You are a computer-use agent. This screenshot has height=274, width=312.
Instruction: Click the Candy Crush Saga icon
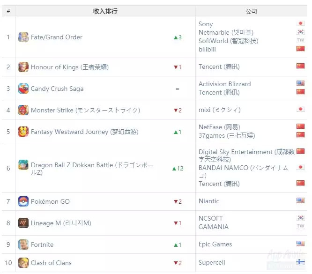click(x=23, y=89)
